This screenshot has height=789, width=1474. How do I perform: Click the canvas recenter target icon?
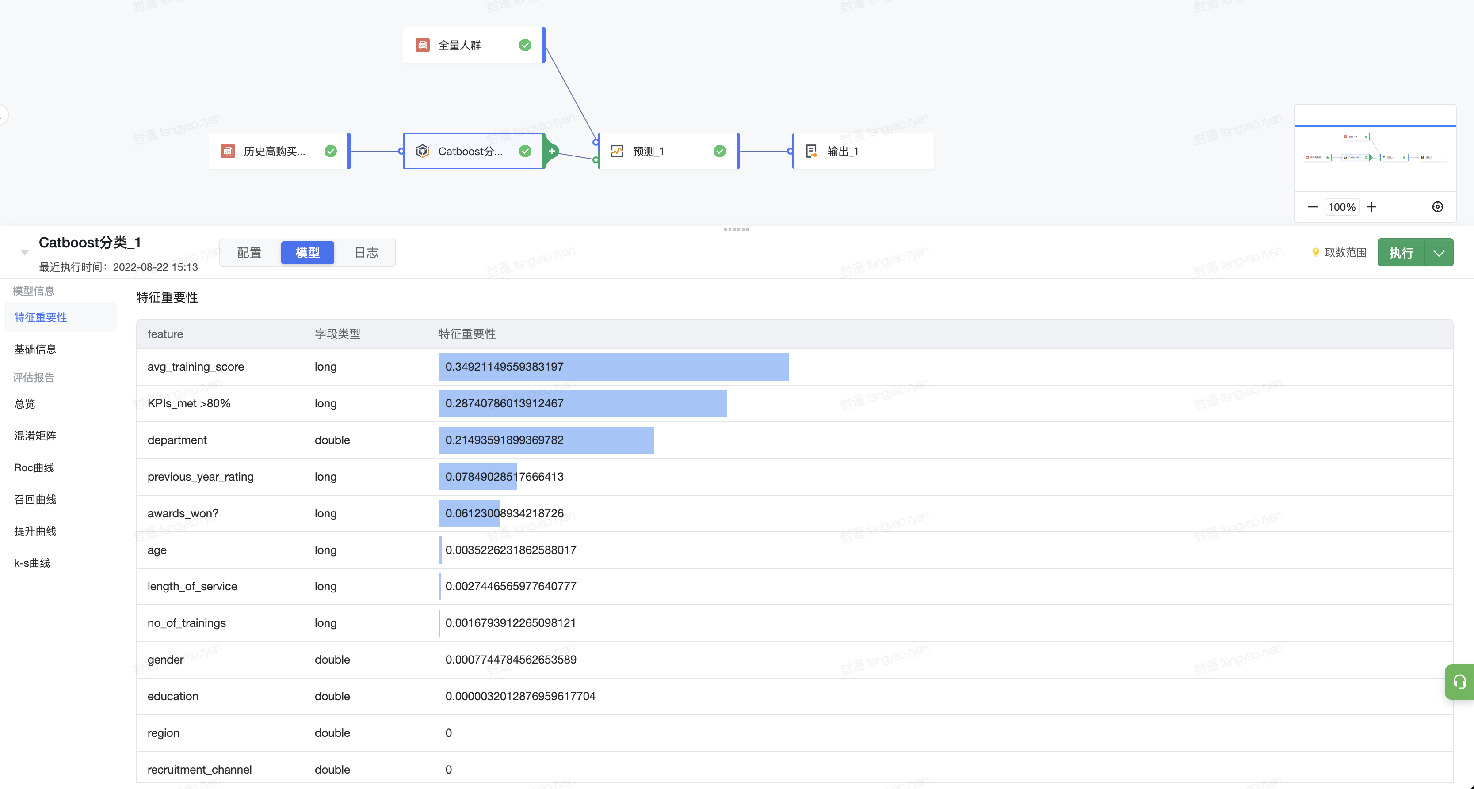[x=1437, y=207]
